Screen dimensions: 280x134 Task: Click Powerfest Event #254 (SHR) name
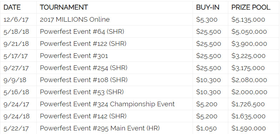click(x=83, y=68)
